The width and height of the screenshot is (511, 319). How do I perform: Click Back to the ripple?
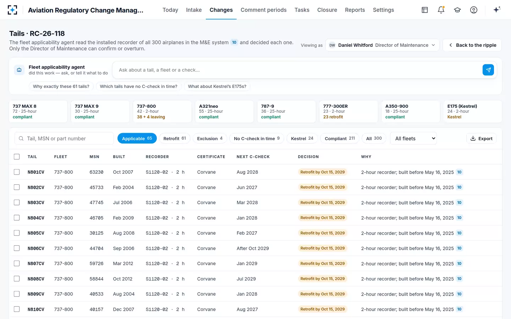point(472,45)
